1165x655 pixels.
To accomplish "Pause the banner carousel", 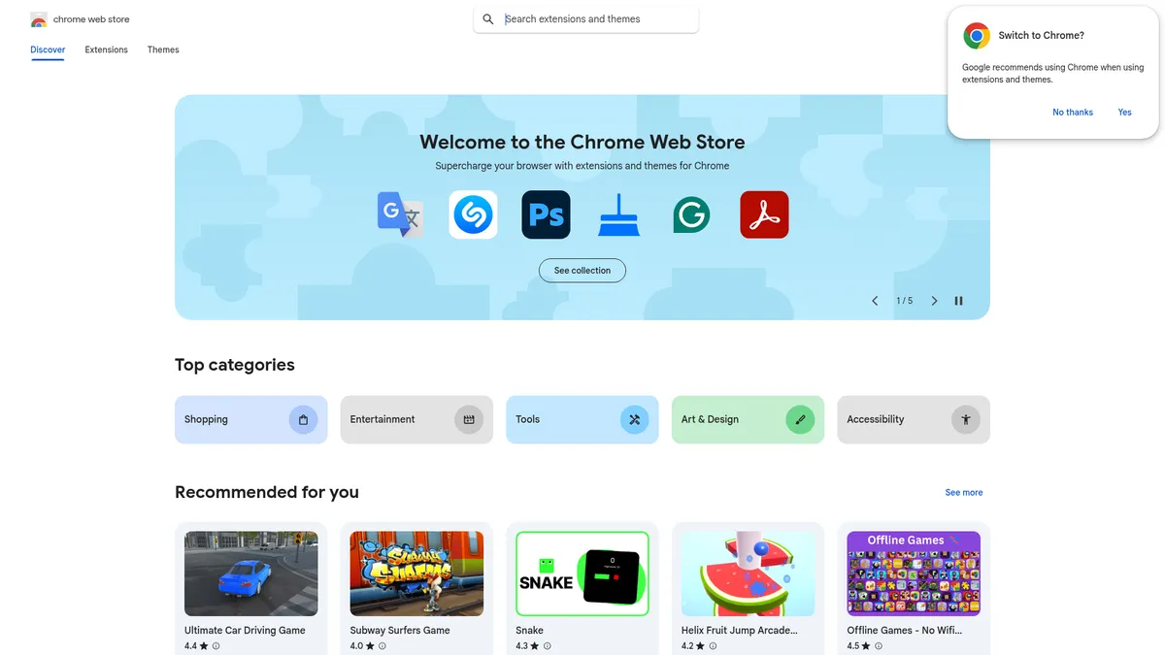I will click(x=958, y=301).
